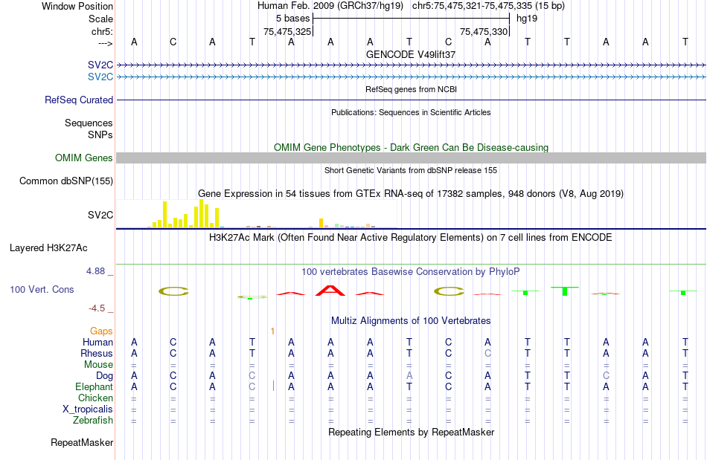The width and height of the screenshot is (707, 460).
Task: Click the 75,475,330 position label
Action: (x=484, y=31)
